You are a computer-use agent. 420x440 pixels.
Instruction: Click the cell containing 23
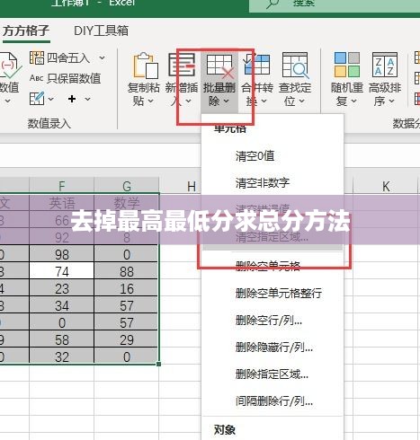pos(62,289)
